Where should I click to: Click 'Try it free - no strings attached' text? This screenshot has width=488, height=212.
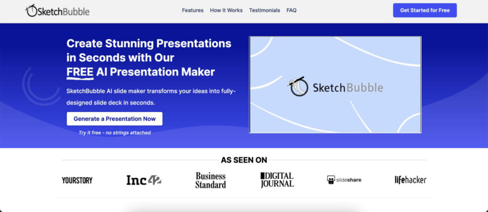pyautogui.click(x=114, y=132)
